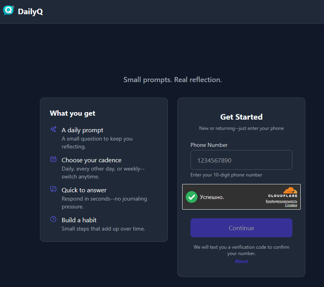Click the Small prompts. Real reflection. tagline

[173, 80]
